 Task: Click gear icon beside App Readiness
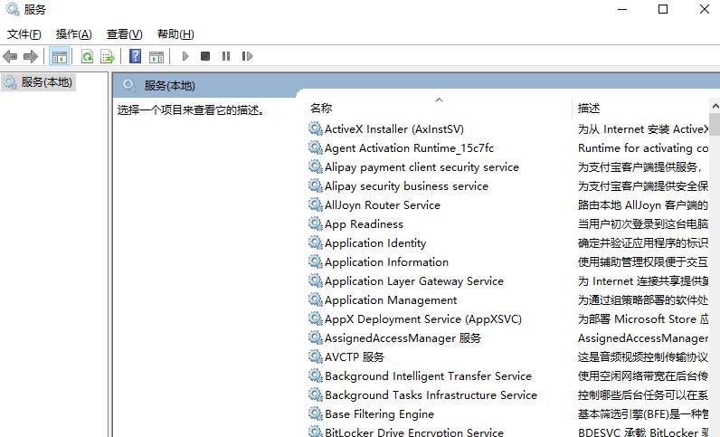tap(315, 223)
